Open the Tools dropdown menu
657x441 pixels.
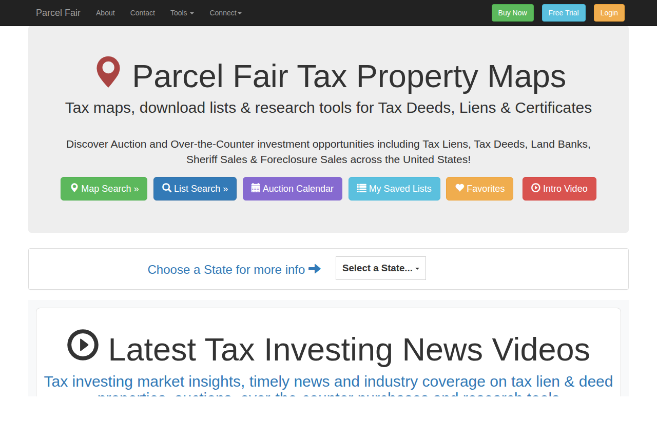[182, 13]
